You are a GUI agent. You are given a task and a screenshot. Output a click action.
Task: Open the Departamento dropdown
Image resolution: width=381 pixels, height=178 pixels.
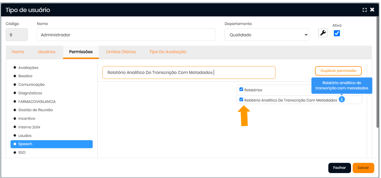click(267, 35)
